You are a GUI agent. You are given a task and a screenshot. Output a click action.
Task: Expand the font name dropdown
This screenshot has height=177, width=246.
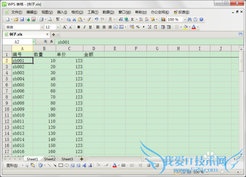pos(42,27)
